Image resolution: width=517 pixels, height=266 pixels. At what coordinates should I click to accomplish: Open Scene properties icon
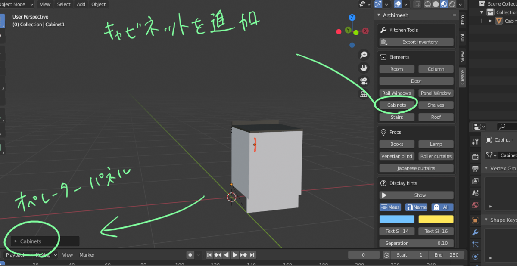pyautogui.click(x=475, y=193)
